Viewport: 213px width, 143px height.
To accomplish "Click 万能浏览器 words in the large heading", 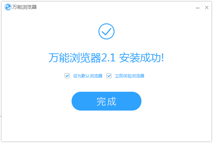I will [x=75, y=58].
